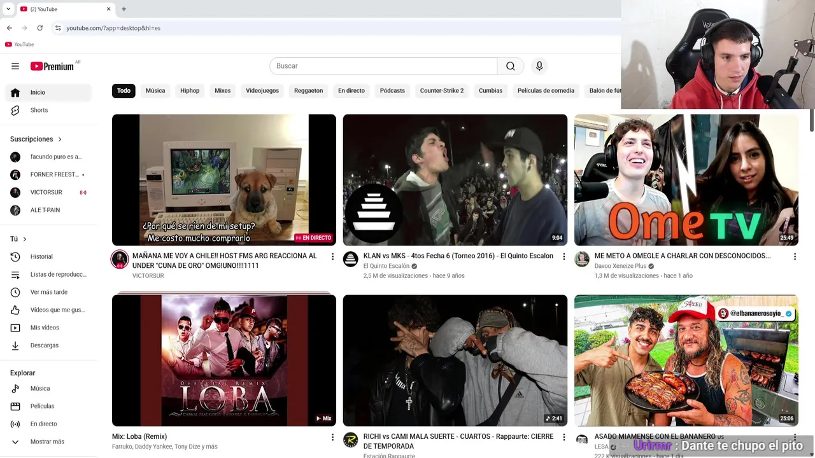Open options menu for MAÑANA ME VOY video
Viewport: 815px width, 458px height.
[x=332, y=257]
